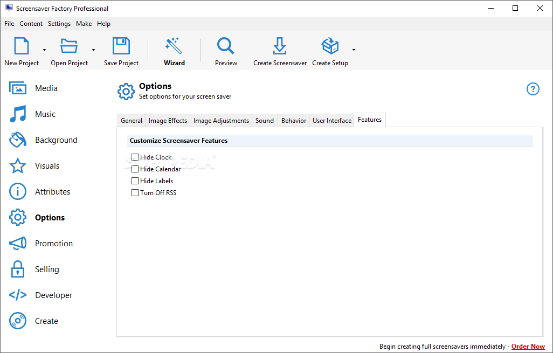This screenshot has height=353, width=553.
Task: Select the Create disc icon
Action: 18,321
